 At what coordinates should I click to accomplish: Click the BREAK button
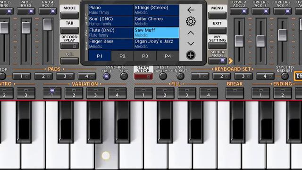(235, 93)
